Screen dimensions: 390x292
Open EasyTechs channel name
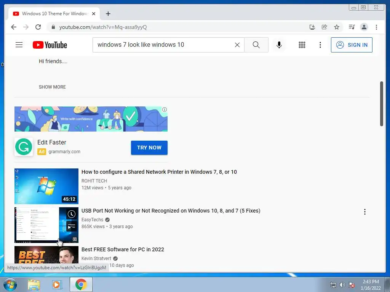92,219
